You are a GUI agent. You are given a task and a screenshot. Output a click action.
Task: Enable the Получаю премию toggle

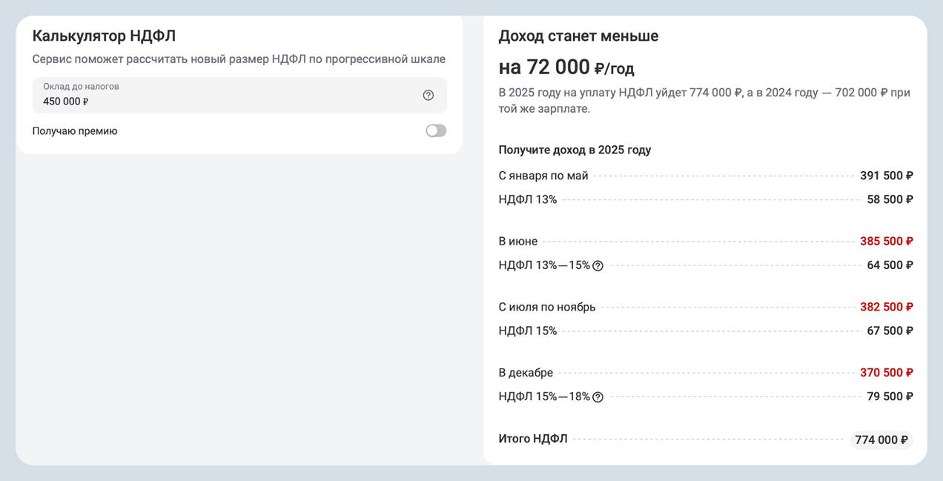click(x=436, y=131)
